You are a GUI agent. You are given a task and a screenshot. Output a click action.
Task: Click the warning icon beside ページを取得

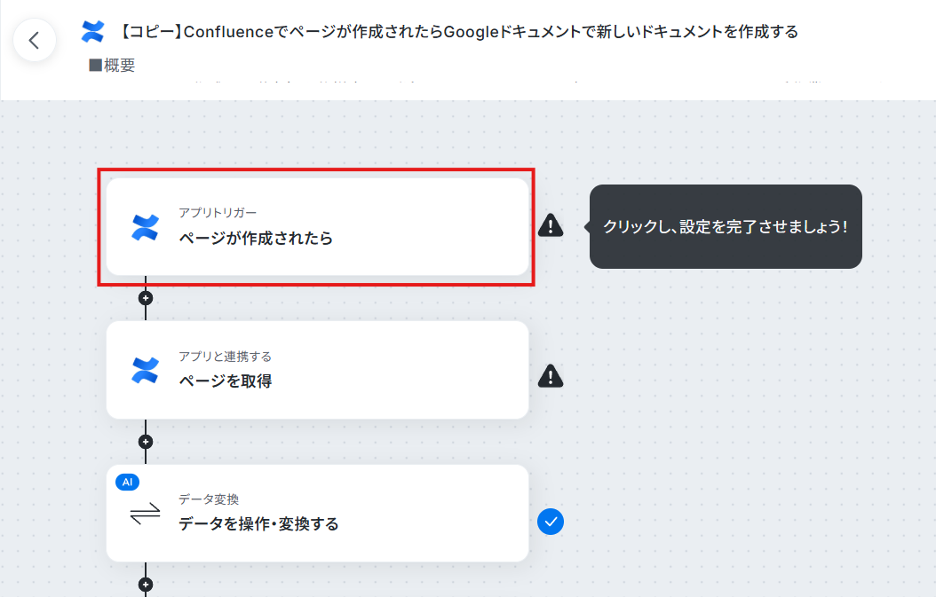pos(551,376)
